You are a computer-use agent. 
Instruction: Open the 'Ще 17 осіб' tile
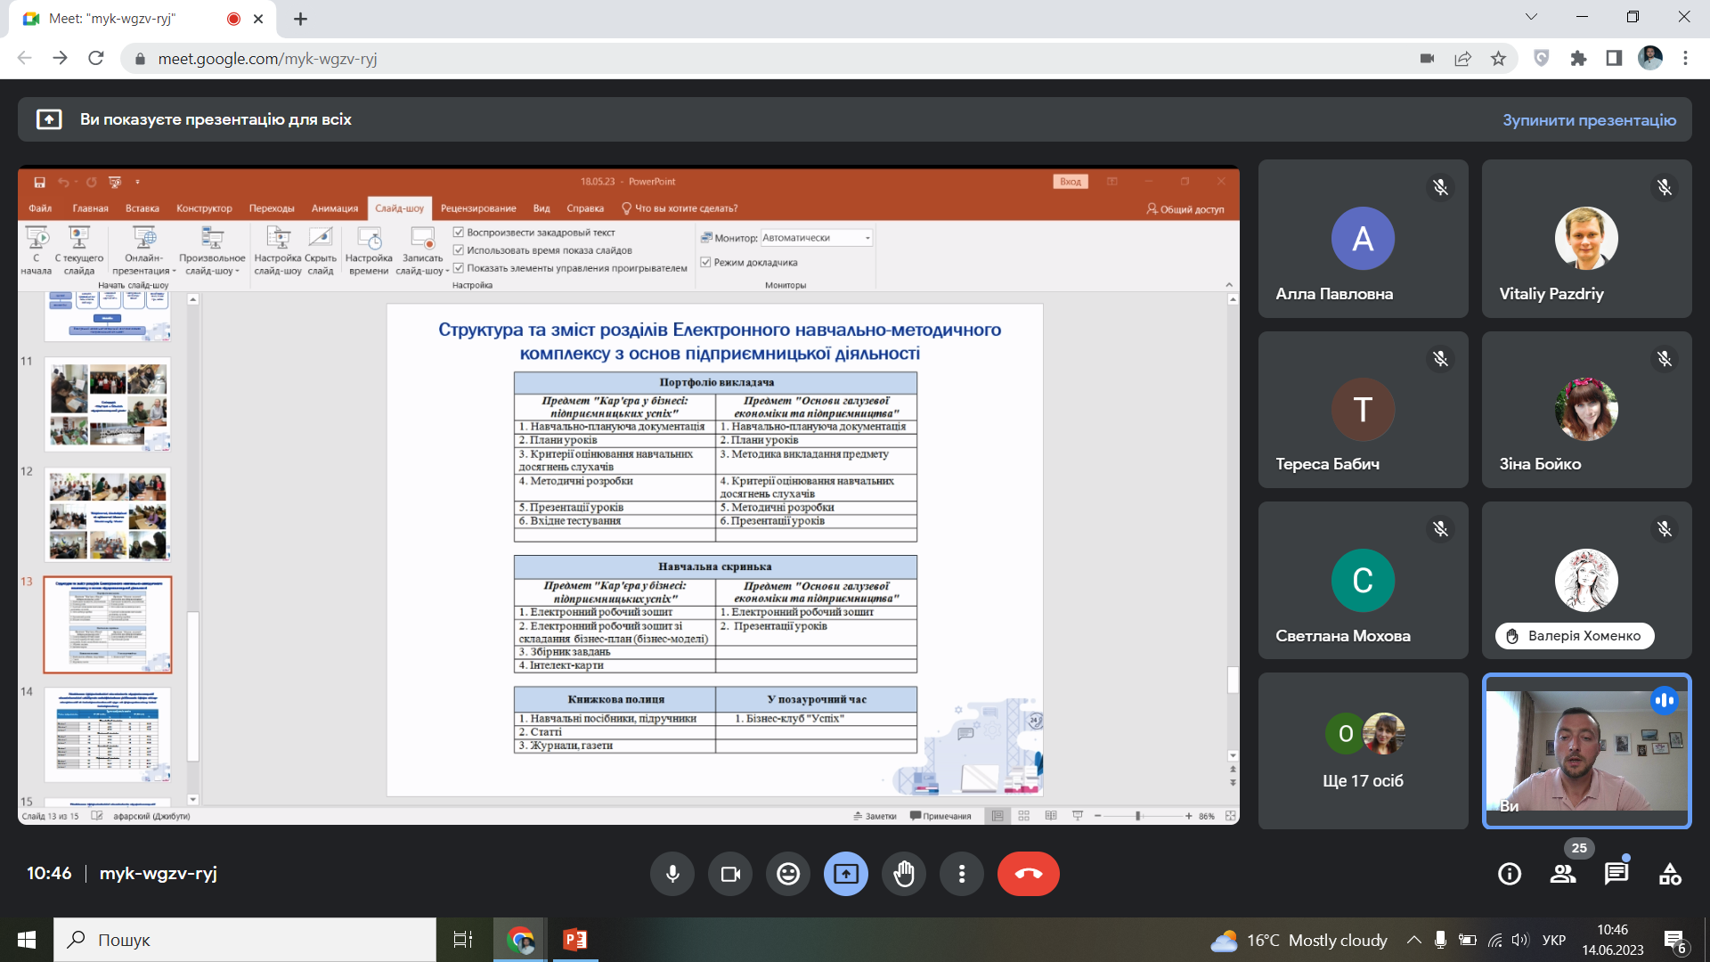(1364, 751)
